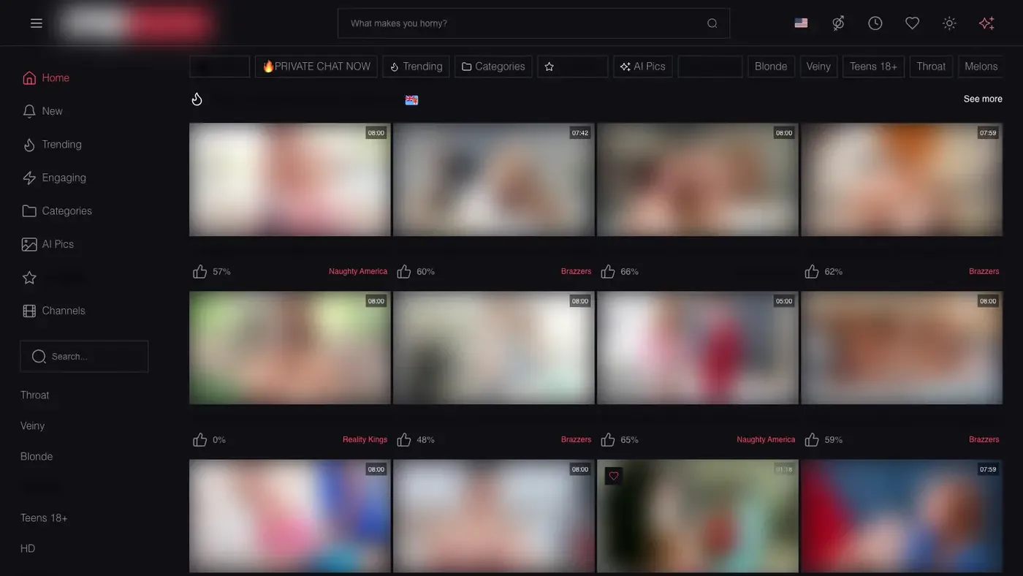Viewport: 1023px width, 576px height.
Task: Click the magnifier icon in the top search bar
Action: coord(712,23)
